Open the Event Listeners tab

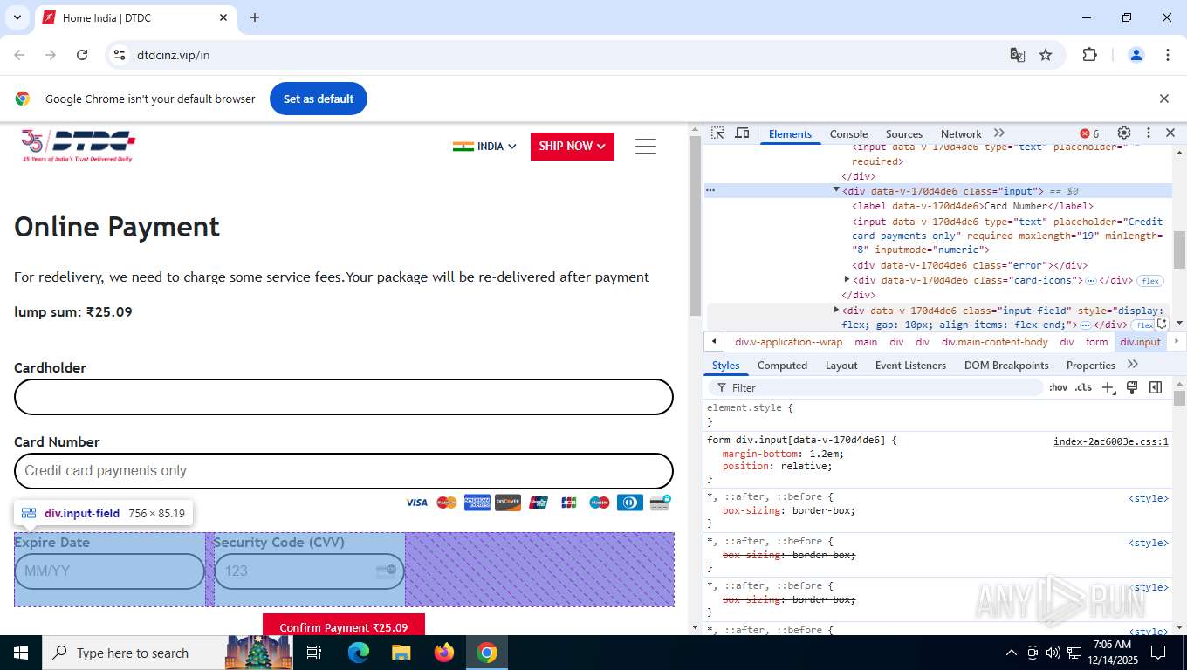click(x=910, y=366)
